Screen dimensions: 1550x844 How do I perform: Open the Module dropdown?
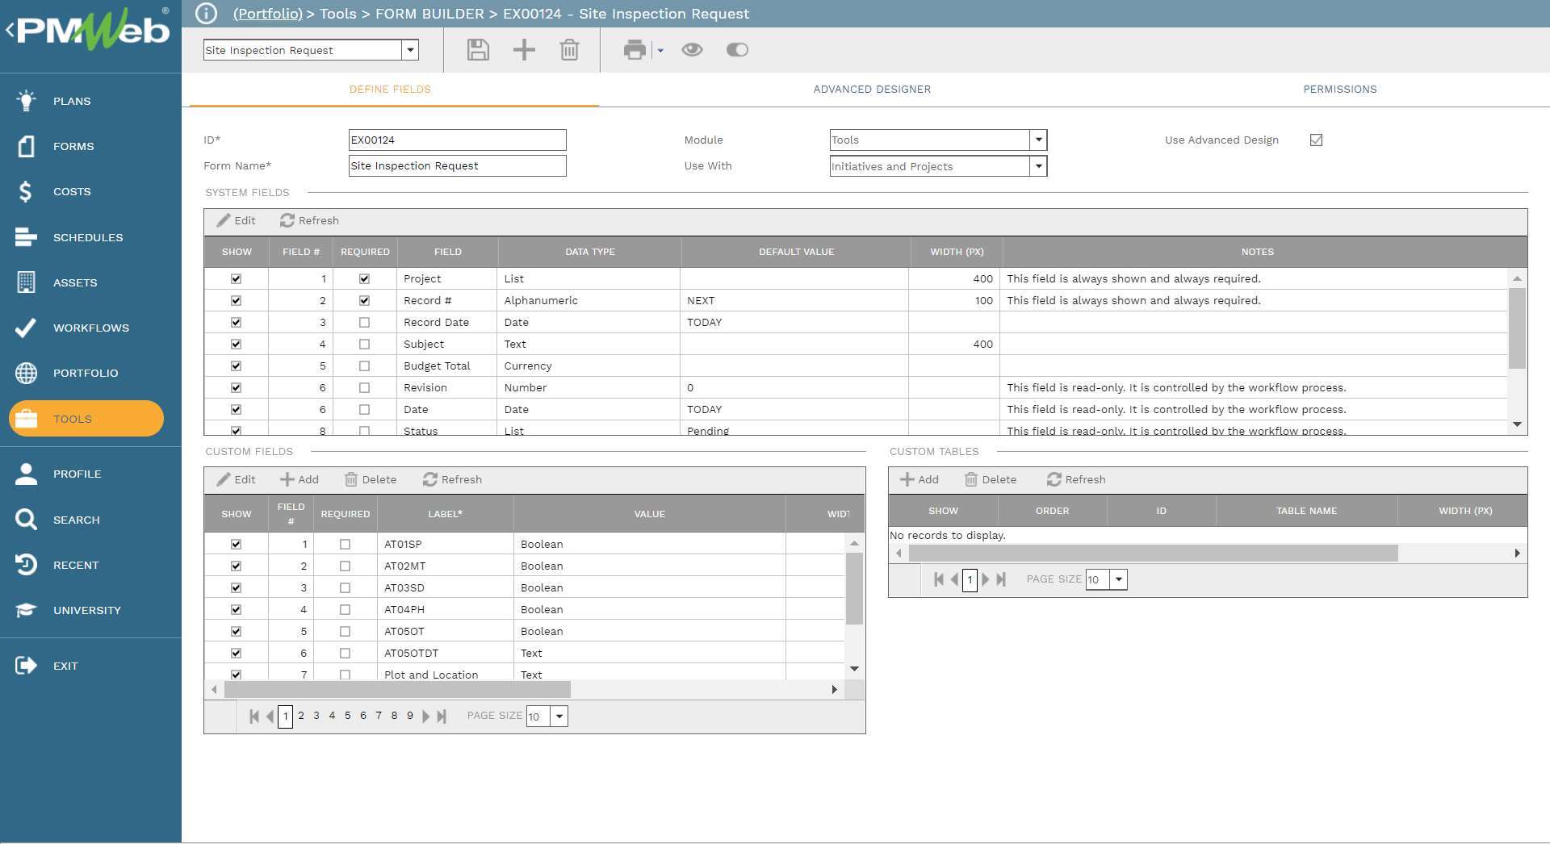pos(1039,140)
